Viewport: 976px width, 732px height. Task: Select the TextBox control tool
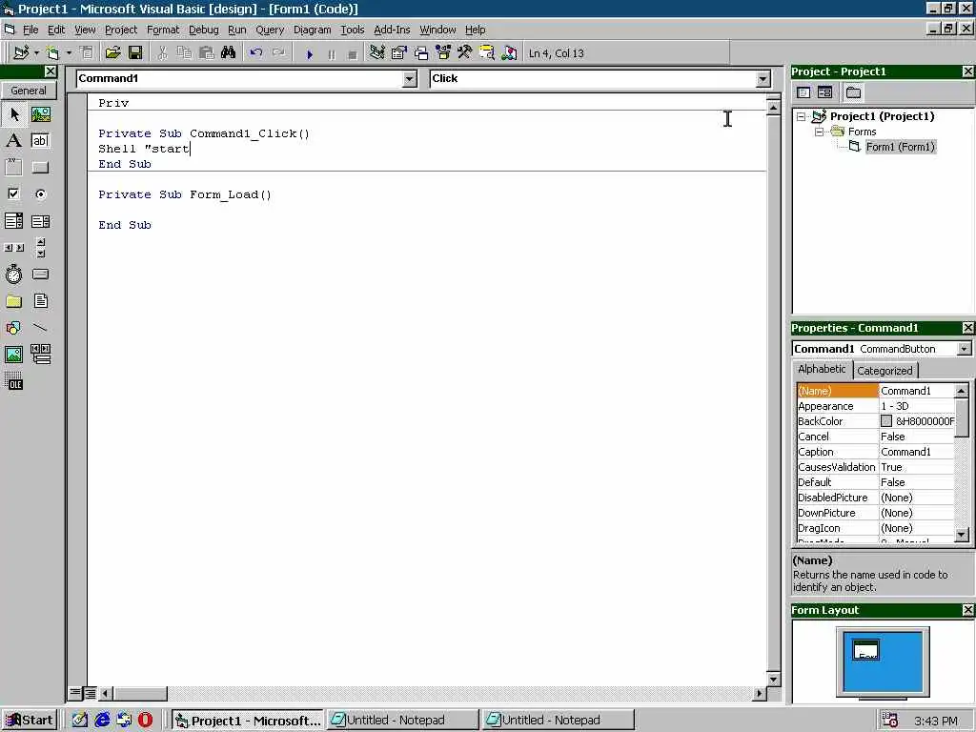tap(40, 141)
